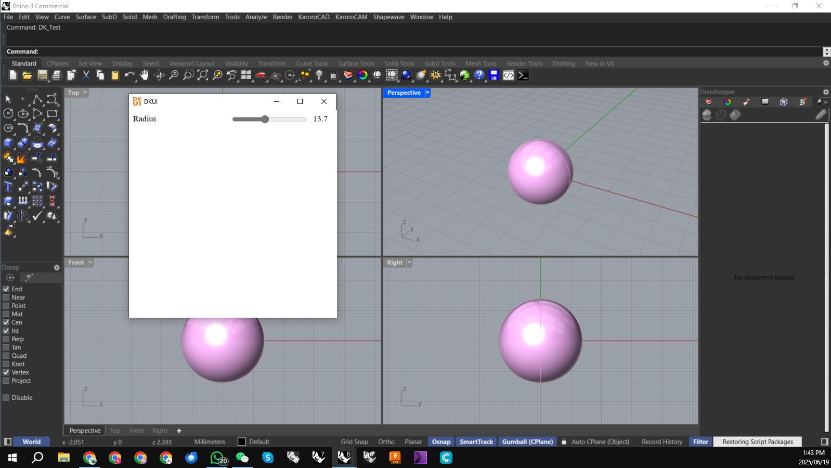The image size is (831, 468).
Task: Switch to the Curve Tools toolbar tab
Action: [311, 63]
